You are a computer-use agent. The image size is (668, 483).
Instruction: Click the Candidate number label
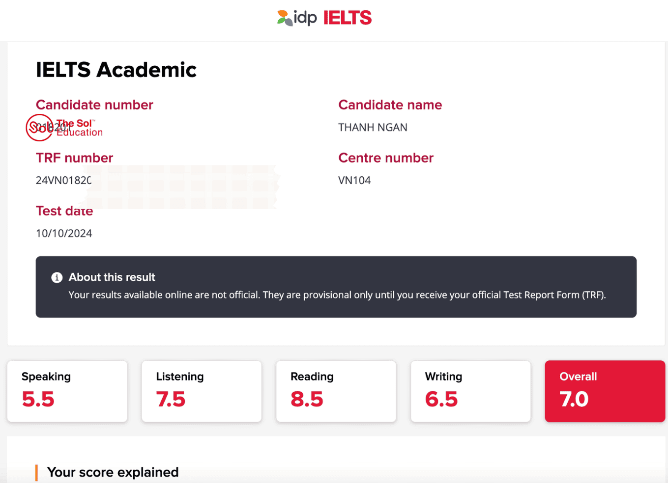pyautogui.click(x=94, y=105)
